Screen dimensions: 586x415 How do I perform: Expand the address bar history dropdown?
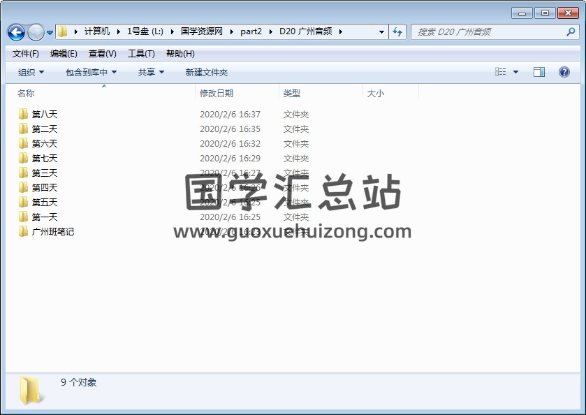pyautogui.click(x=381, y=31)
